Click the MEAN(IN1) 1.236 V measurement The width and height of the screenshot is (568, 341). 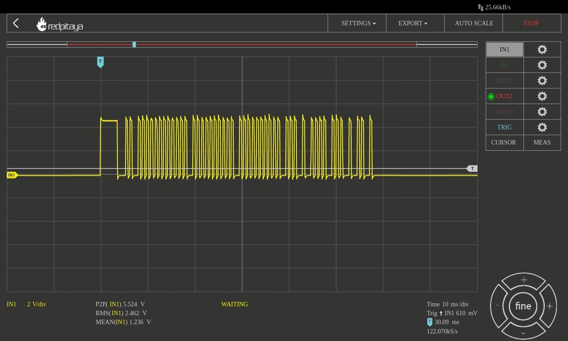click(x=123, y=322)
